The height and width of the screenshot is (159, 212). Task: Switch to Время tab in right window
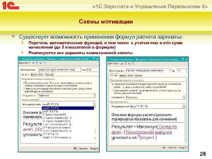(123, 76)
